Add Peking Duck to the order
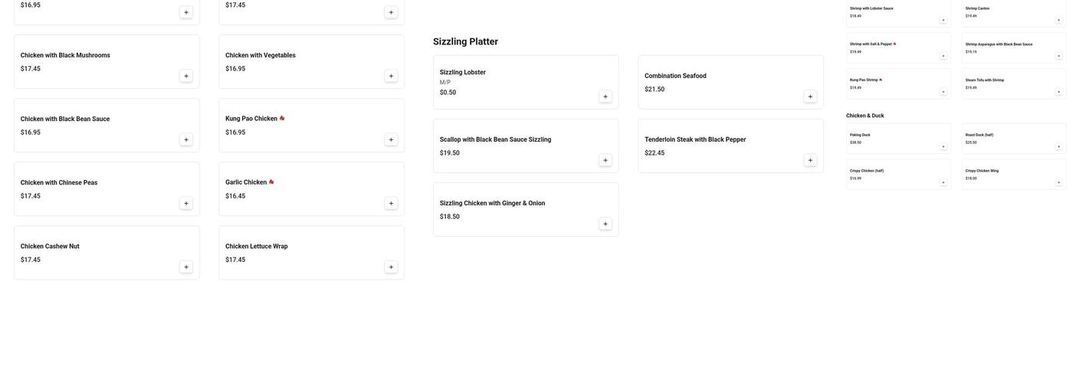The image size is (1073, 383). tap(943, 146)
